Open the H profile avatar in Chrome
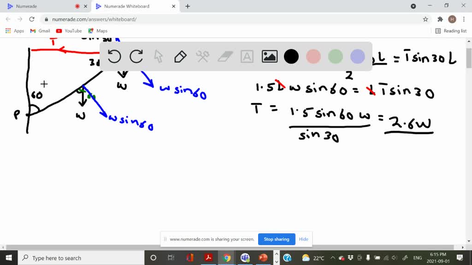The height and width of the screenshot is (265, 472). click(x=452, y=19)
